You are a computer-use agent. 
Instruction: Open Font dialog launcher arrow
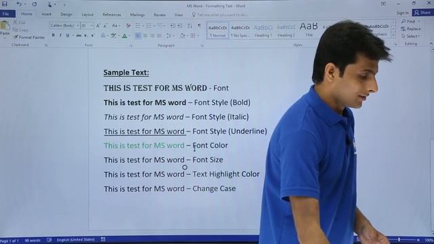point(131,45)
